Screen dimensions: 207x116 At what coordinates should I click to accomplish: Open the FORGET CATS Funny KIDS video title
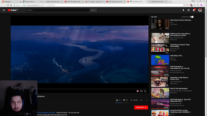pyautogui.click(x=180, y=34)
